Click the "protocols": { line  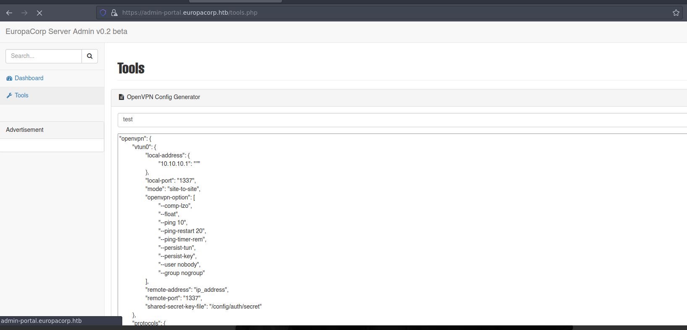click(149, 323)
